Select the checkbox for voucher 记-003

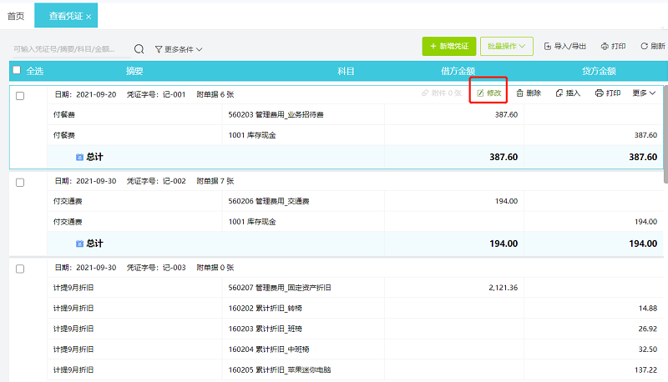coord(20,269)
